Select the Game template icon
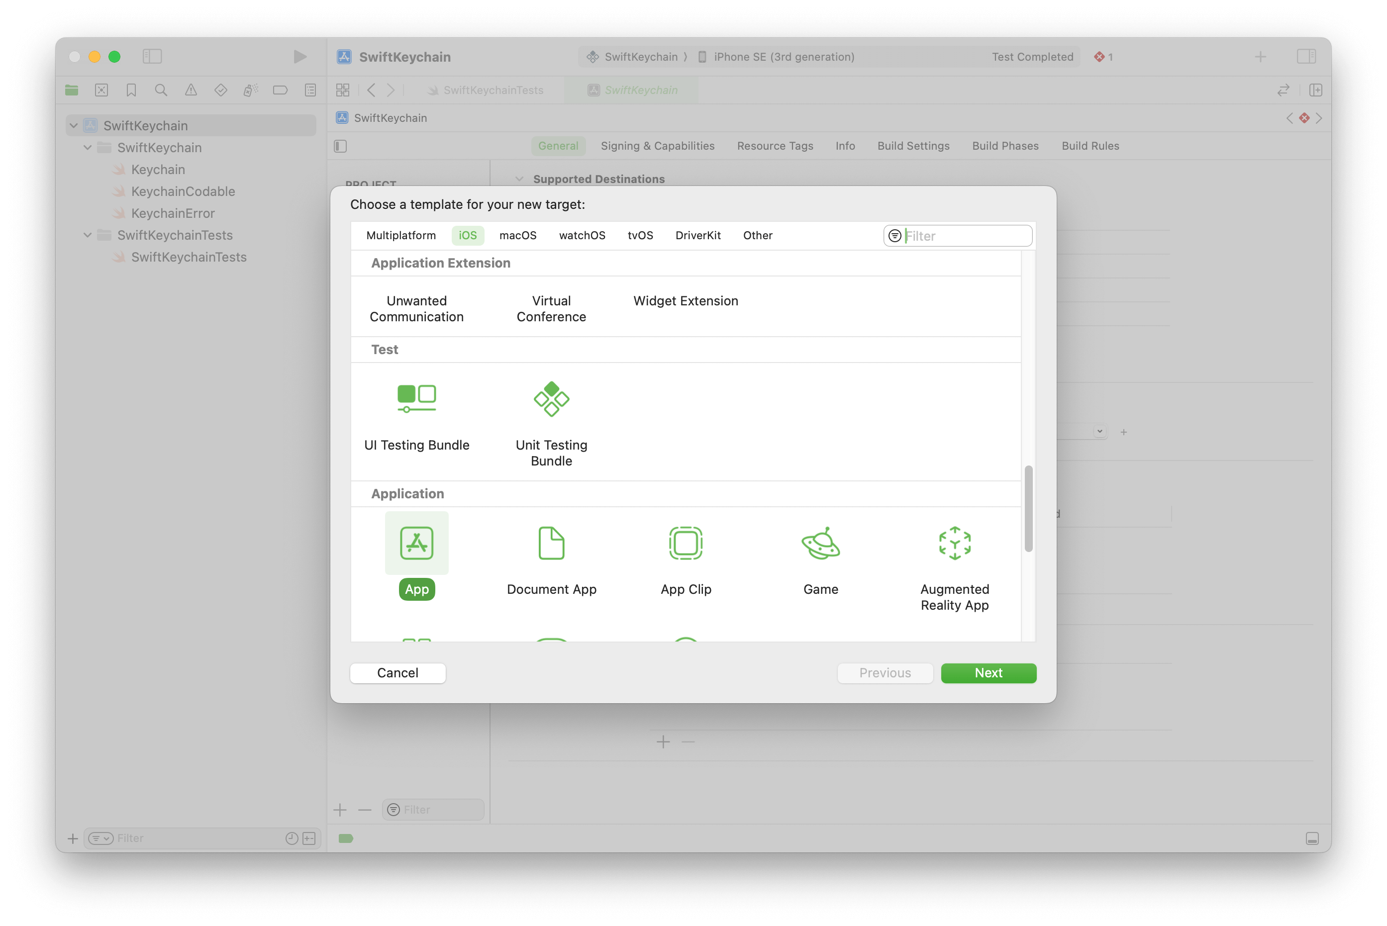This screenshot has width=1387, height=926. [x=820, y=543]
